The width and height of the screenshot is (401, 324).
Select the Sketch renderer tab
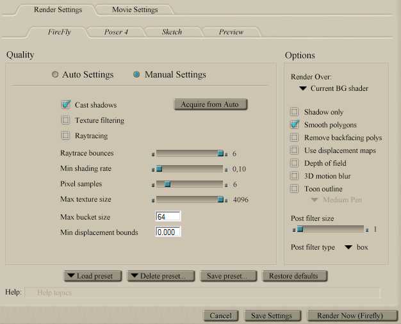pyautogui.click(x=172, y=31)
